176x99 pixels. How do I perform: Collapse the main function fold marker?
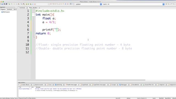pyautogui.click(x=33, y=15)
